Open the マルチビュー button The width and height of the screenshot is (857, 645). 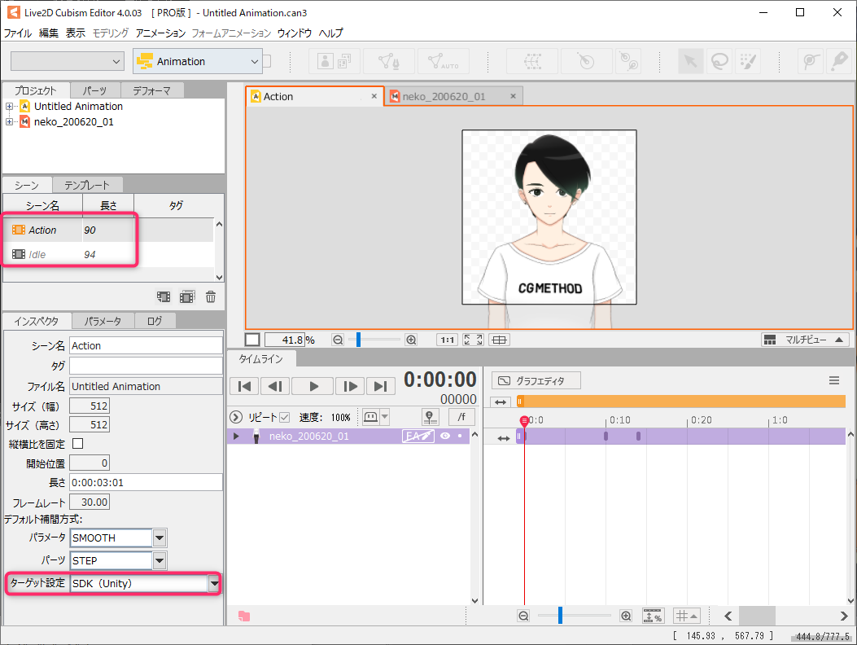[804, 340]
